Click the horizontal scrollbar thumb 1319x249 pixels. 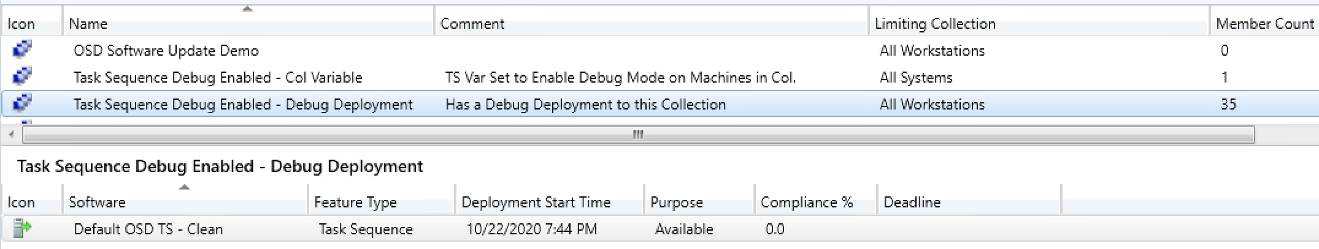point(638,135)
